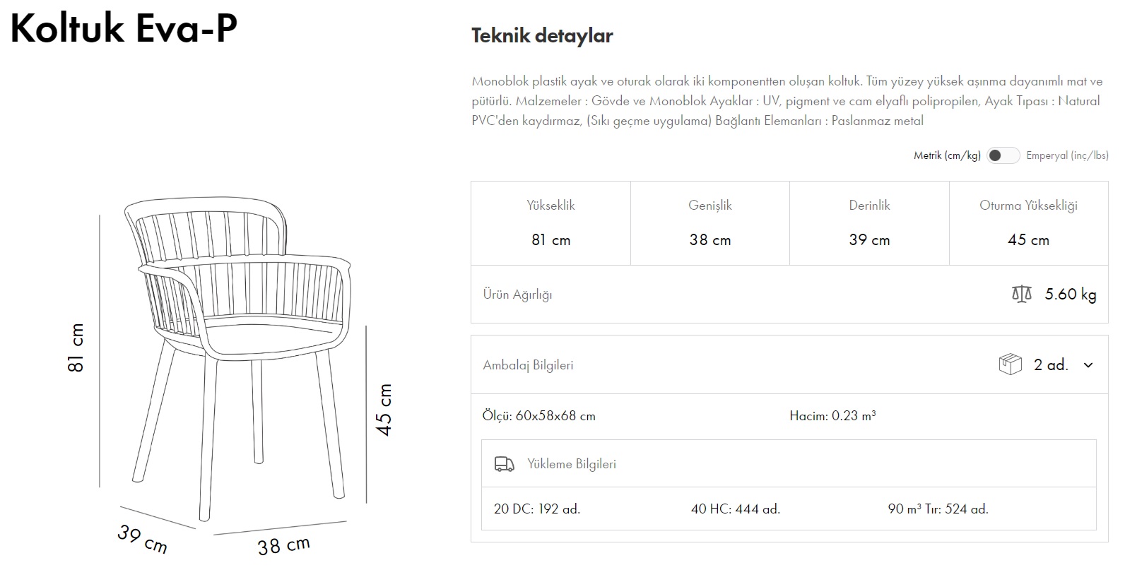
Task: Click the Ürün Ağırlığı label
Action: point(517,295)
